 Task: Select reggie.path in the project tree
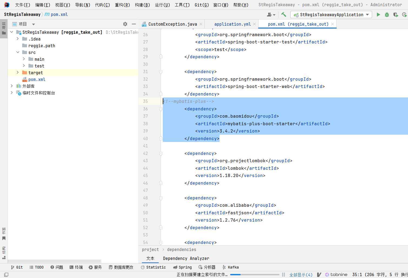click(42, 46)
